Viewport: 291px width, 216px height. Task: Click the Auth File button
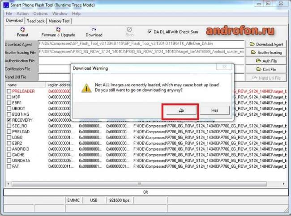point(266,61)
